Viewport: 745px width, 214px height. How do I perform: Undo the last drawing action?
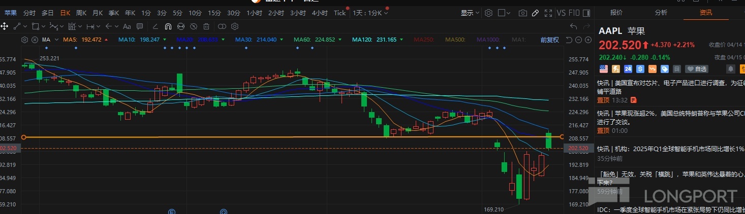tap(574, 26)
